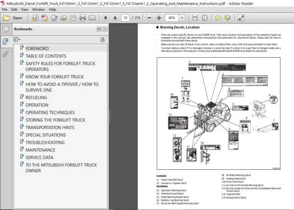294x210 pixels.
Task: Print the document with printer icon
Action: [x=83, y=18]
